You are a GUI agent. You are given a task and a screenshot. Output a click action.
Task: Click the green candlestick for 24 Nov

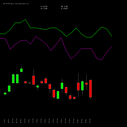click(58, 95)
